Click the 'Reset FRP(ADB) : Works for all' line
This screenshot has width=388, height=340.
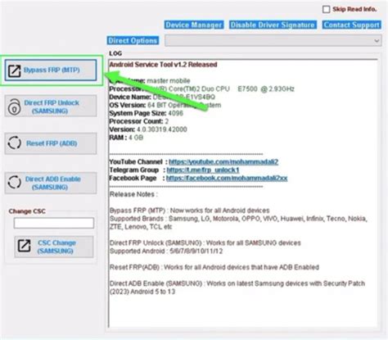click(x=214, y=267)
